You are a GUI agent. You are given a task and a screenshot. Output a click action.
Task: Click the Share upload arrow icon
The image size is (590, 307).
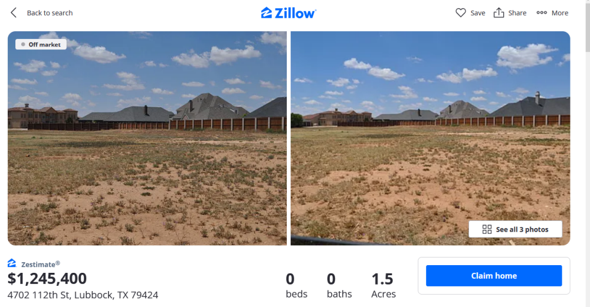coord(499,13)
